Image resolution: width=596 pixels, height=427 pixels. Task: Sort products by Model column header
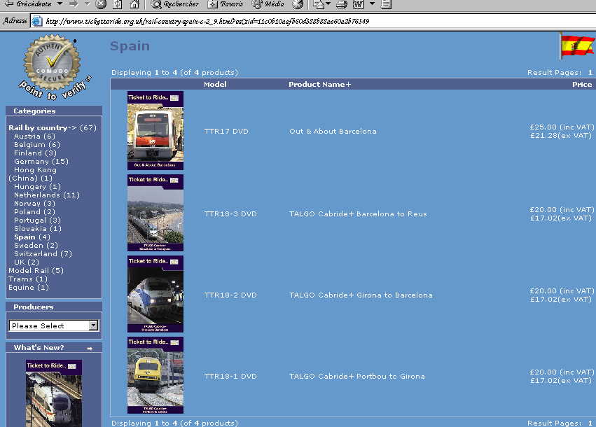pos(215,85)
